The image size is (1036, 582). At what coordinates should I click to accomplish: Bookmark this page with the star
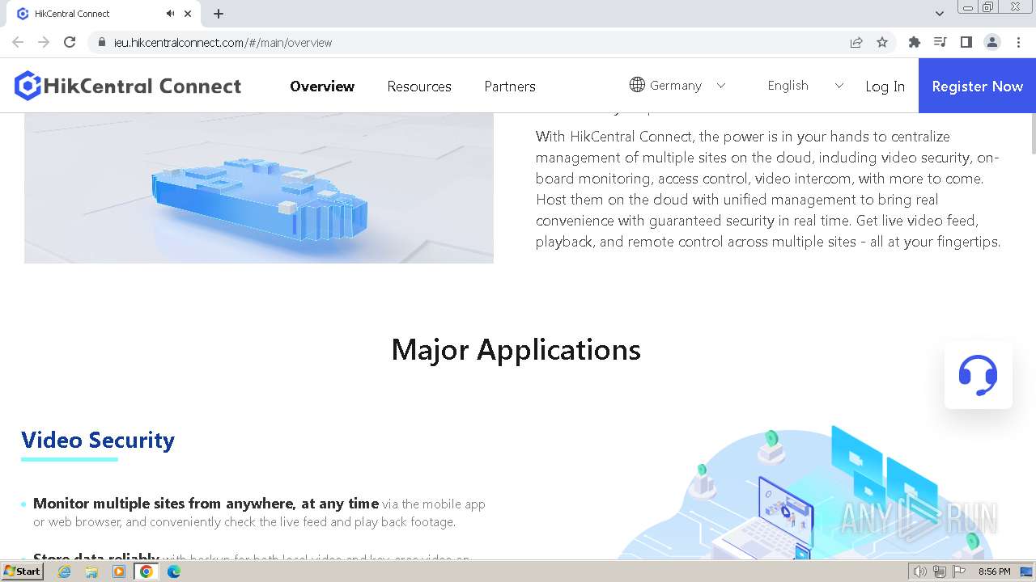coord(882,42)
